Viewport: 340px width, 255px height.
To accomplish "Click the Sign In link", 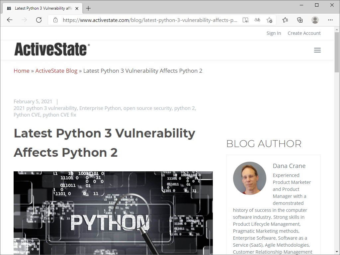I will (273, 33).
